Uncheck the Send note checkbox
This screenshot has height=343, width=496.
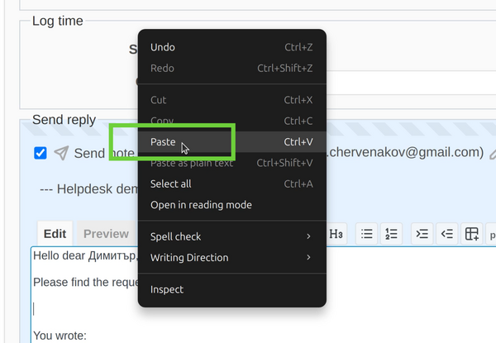(x=41, y=153)
